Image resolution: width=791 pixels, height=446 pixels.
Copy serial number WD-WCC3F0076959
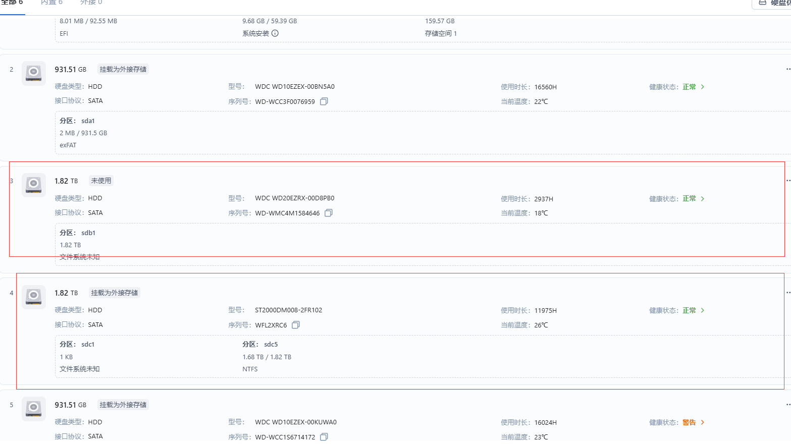click(x=324, y=101)
